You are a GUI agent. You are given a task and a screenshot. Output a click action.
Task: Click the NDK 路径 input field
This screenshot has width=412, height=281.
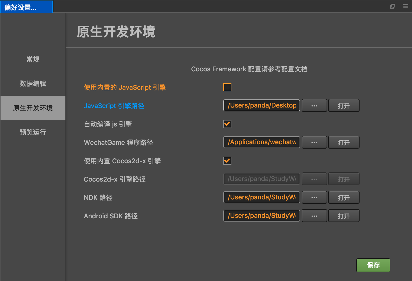(262, 197)
